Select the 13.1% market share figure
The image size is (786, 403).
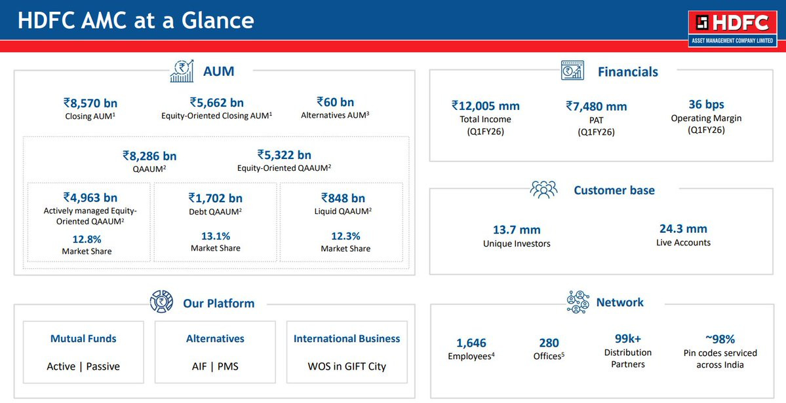tap(216, 236)
